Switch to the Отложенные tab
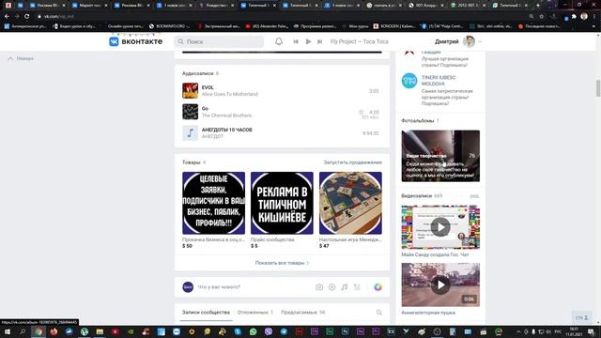This screenshot has height=338, width=601. tap(255, 313)
